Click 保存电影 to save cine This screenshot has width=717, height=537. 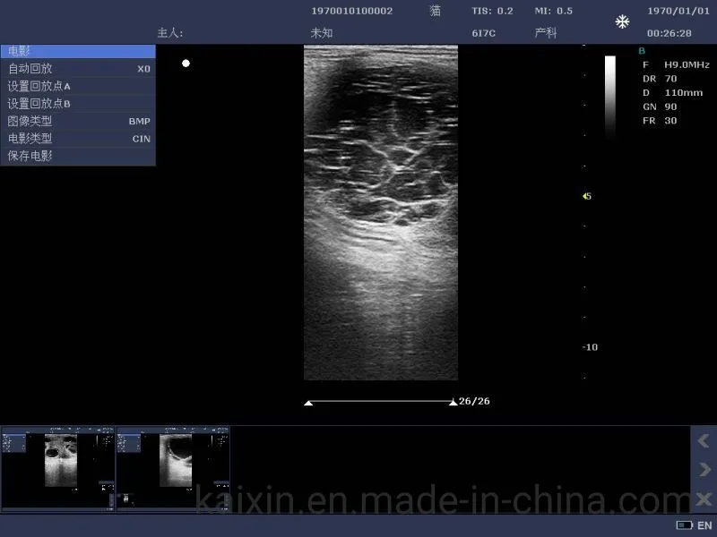[77, 156]
